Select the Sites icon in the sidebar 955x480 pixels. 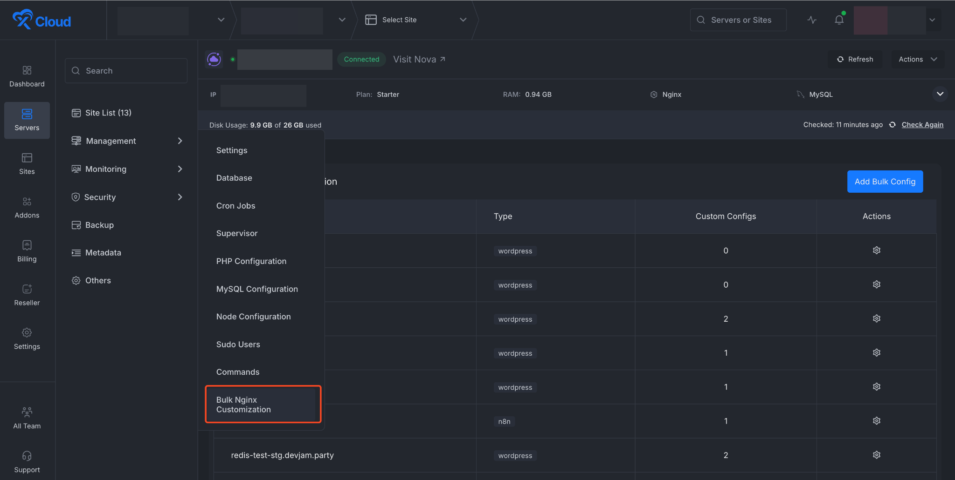27,164
